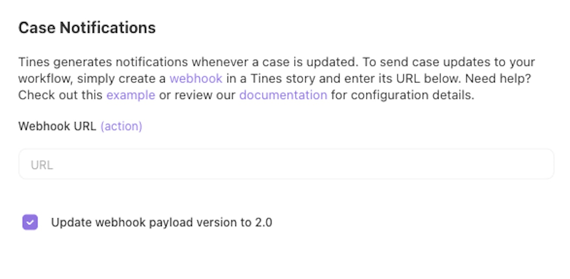The width and height of the screenshot is (570, 279).
Task: Click the "Update webhook payload version to 2.0" label
Action: click(x=161, y=222)
